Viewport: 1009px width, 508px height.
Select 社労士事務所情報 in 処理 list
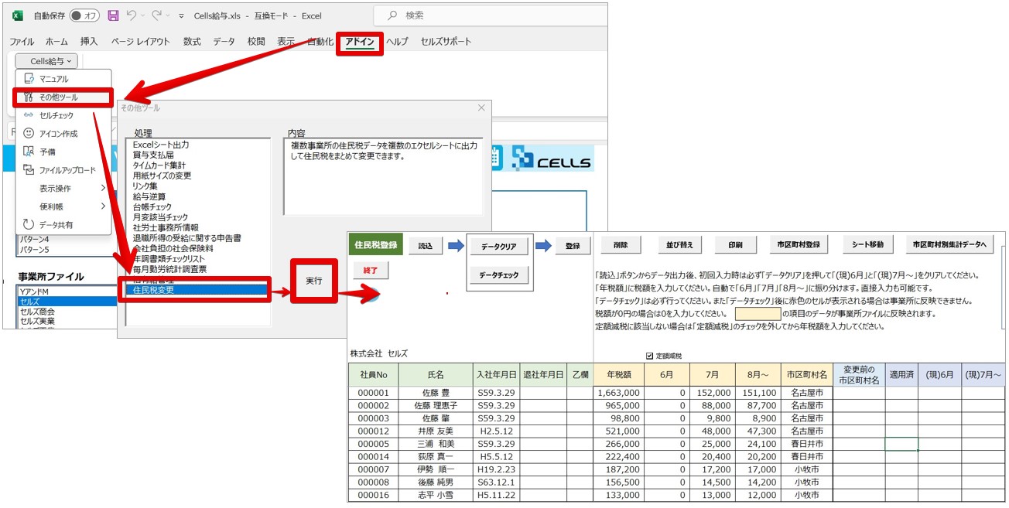pos(166,228)
